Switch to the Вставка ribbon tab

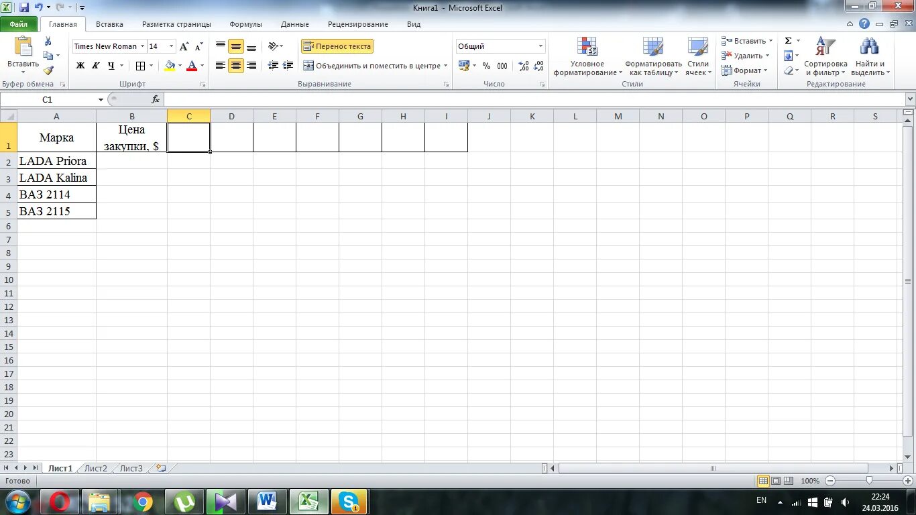[109, 24]
